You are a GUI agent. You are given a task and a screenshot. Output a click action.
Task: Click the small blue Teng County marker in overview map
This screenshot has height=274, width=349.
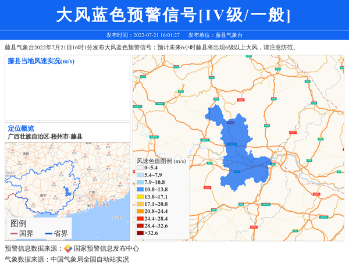[x=70, y=191]
